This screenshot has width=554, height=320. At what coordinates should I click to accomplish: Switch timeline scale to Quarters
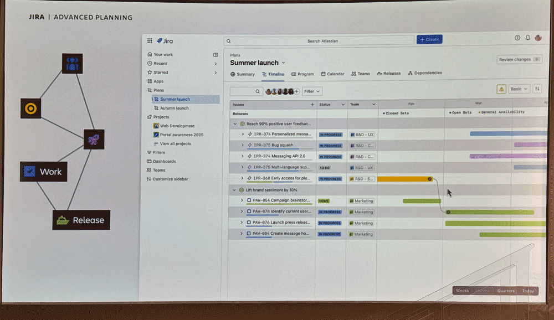tap(506, 291)
